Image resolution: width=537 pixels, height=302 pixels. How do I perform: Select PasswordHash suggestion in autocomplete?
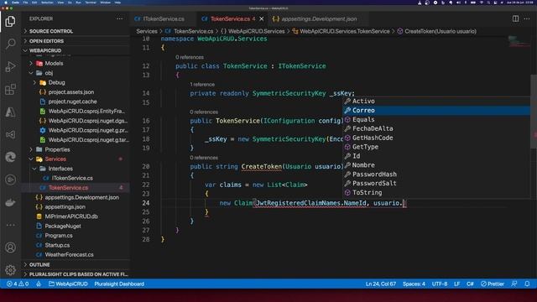tap(436, 174)
